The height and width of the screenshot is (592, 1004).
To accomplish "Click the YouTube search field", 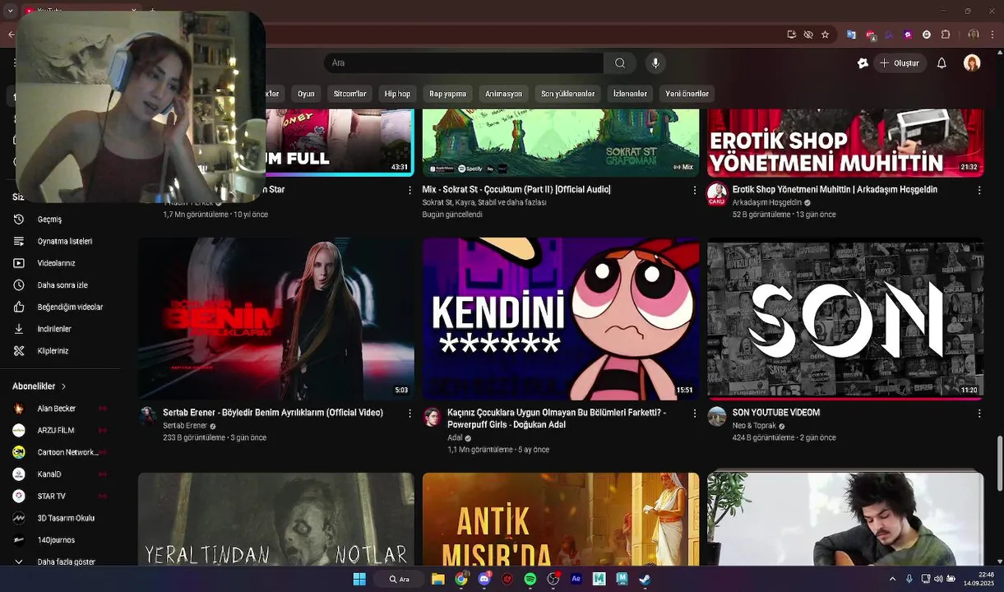I will 464,63.
